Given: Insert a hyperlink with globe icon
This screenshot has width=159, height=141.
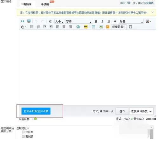Looking at the screenshot, I should click(x=78, y=27).
